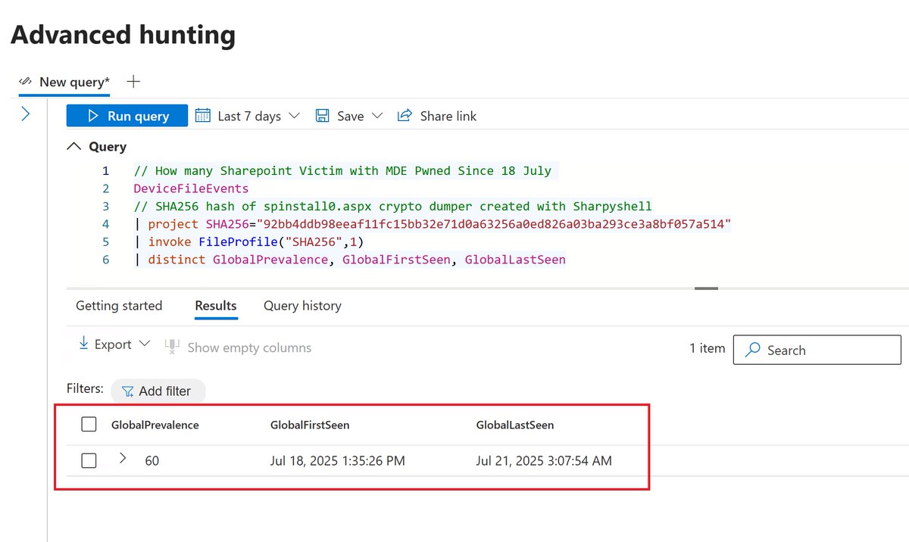Click the Show empty columns icon
Screen dimensions: 909x542
coord(172,347)
